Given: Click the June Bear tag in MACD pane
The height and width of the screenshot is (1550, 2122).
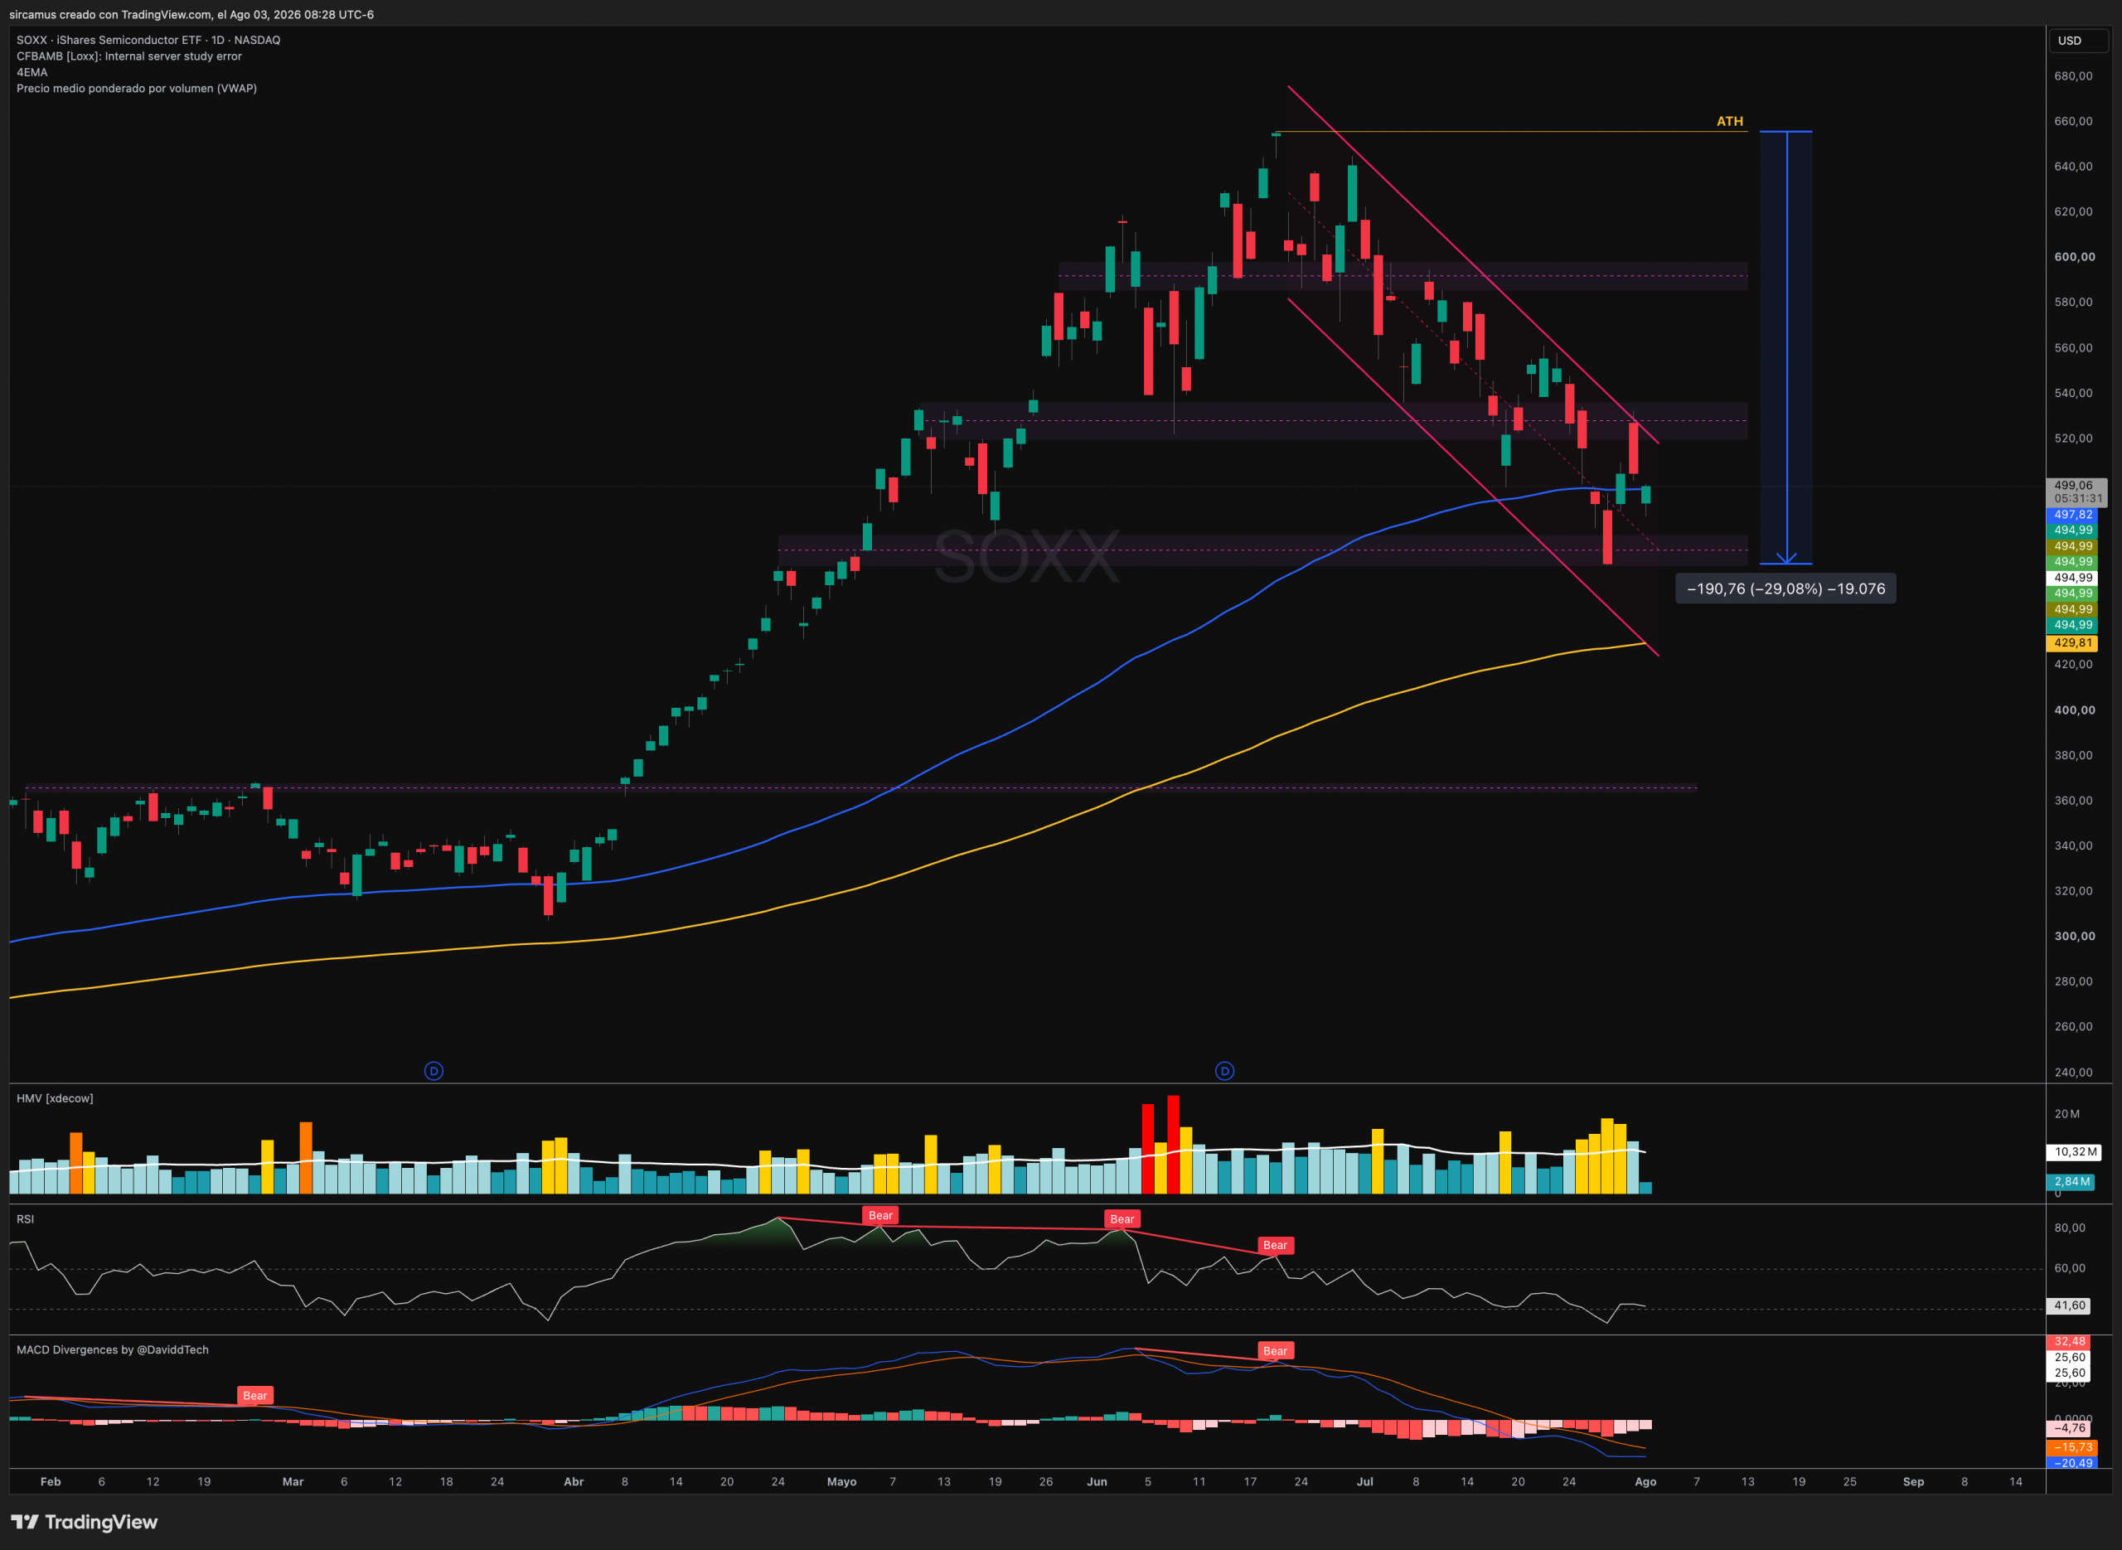Looking at the screenshot, I should coord(1275,1351).
